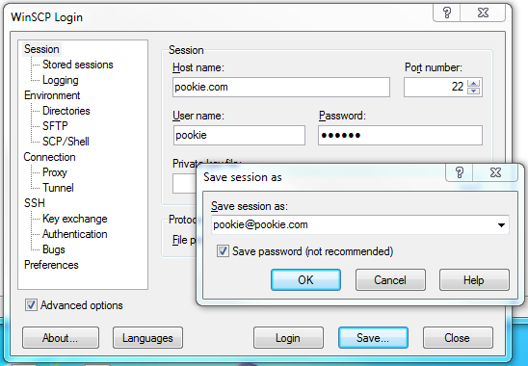Viewport: 528px width, 366px height.
Task: Open the About... dialog
Action: click(61, 337)
